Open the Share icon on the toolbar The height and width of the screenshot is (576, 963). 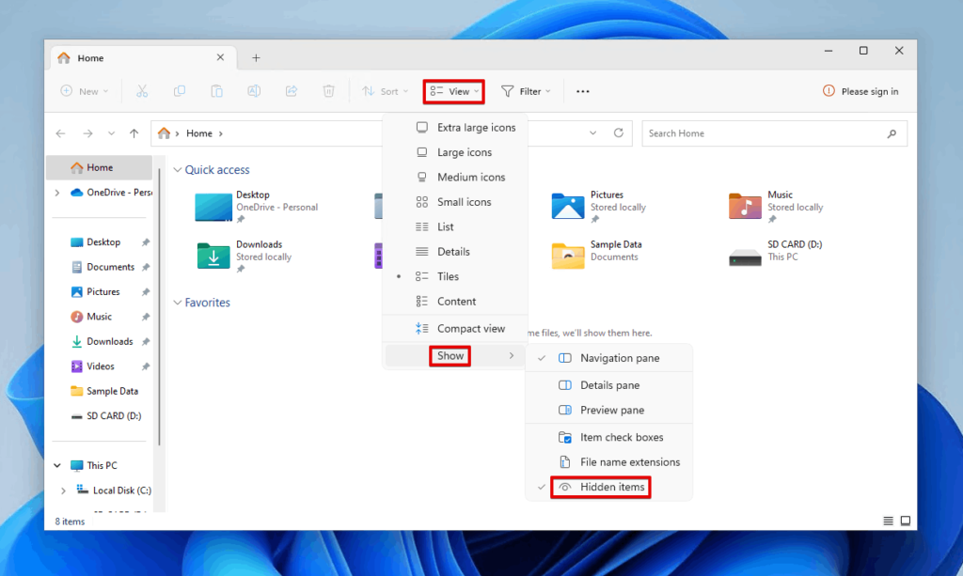click(291, 90)
